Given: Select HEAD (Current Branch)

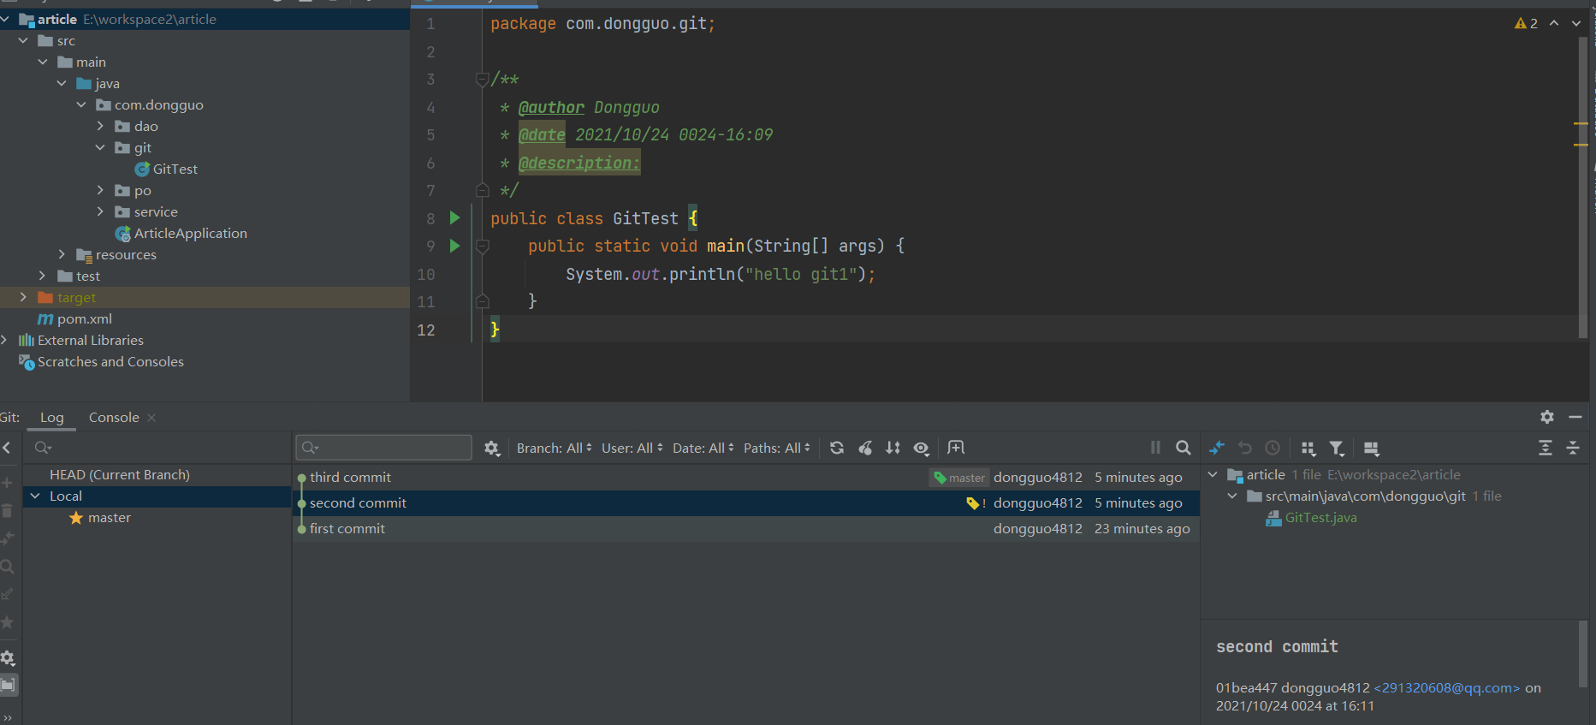Looking at the screenshot, I should point(120,474).
